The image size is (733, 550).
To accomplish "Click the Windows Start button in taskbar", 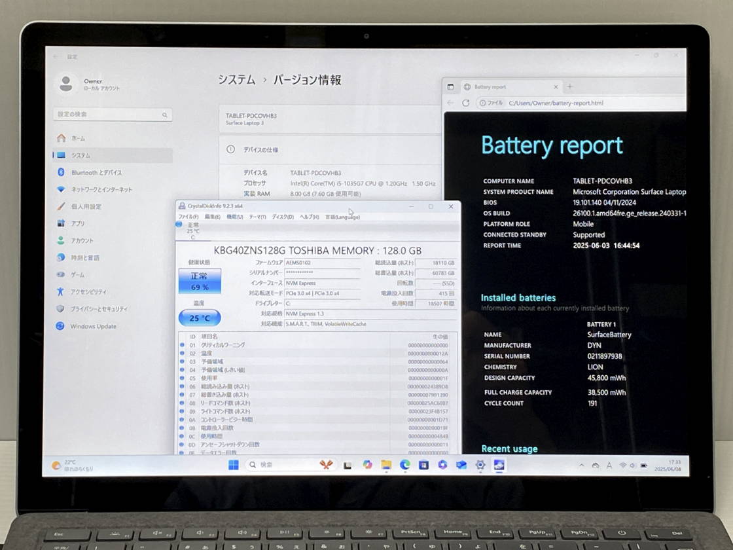I will [234, 465].
